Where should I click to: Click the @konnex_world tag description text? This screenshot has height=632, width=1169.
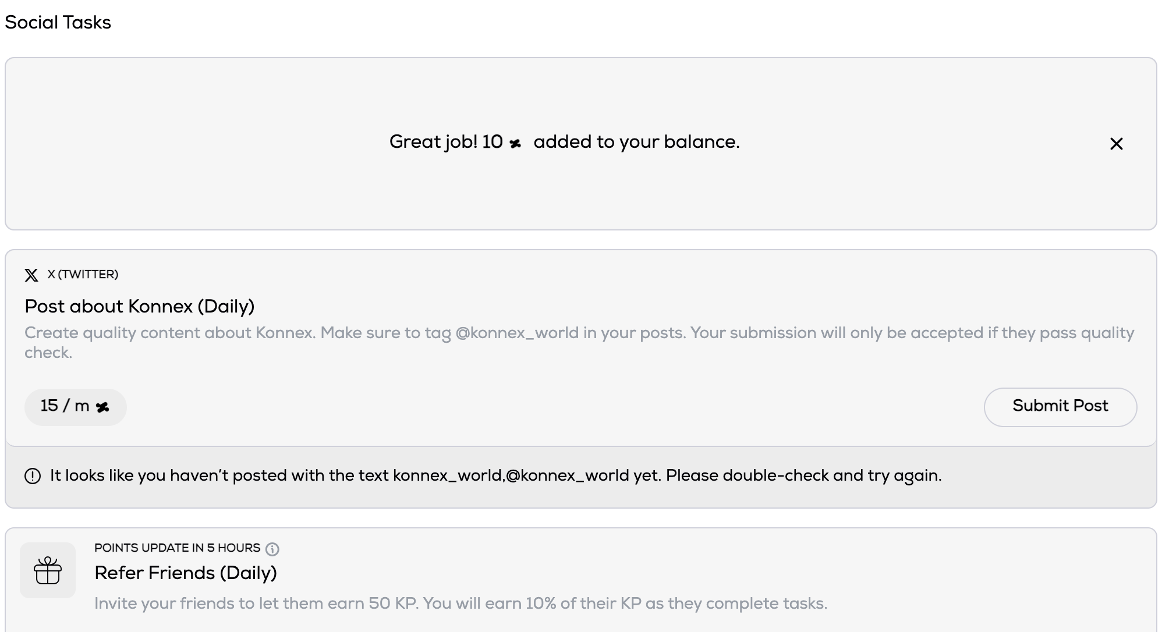579,342
